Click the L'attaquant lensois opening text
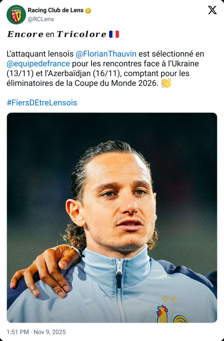 [40, 54]
